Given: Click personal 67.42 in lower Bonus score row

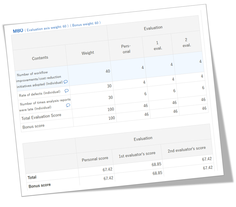Looking at the screenshot, I should 108,178.
